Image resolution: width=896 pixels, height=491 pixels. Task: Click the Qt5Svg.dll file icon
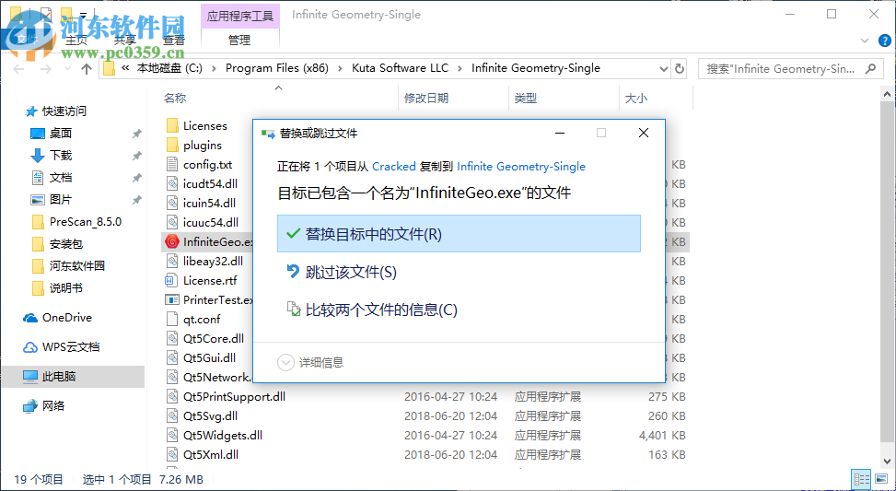click(172, 416)
